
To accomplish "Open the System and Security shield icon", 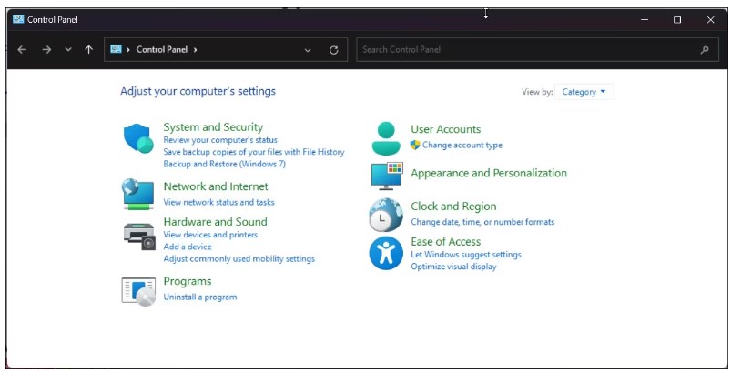I will 138,138.
